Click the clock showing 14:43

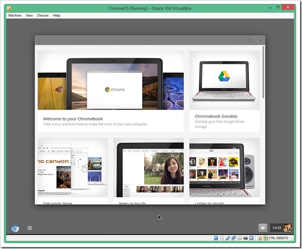pyautogui.click(x=277, y=228)
